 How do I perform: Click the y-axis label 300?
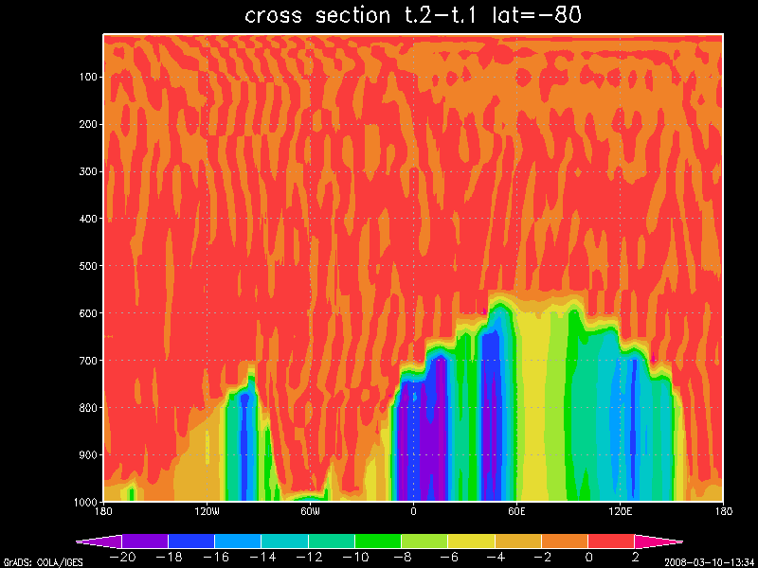[x=88, y=171]
